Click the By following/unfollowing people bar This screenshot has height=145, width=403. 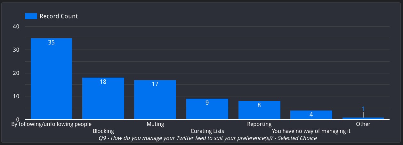pyautogui.click(x=51, y=79)
